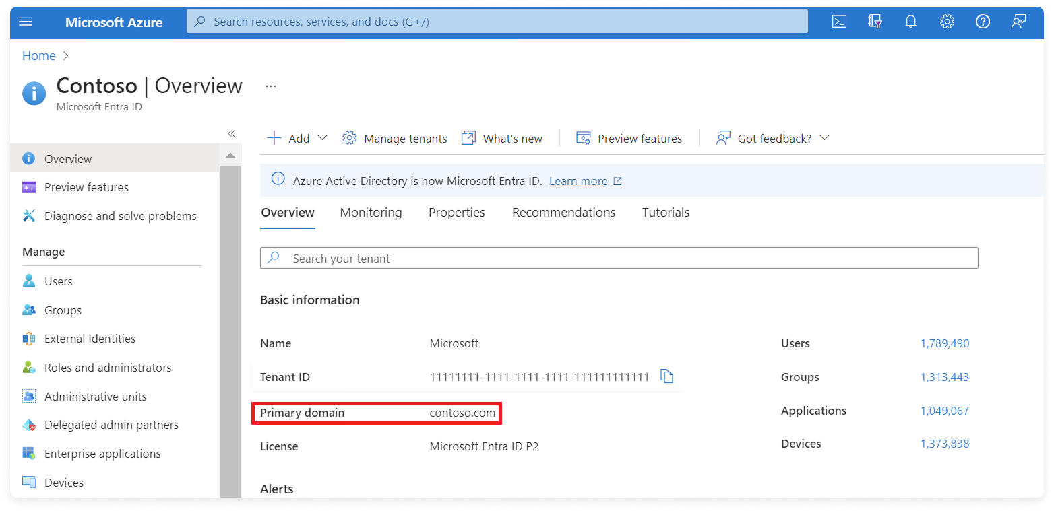
Task: Click the Preview features toolbar icon
Action: (x=584, y=138)
